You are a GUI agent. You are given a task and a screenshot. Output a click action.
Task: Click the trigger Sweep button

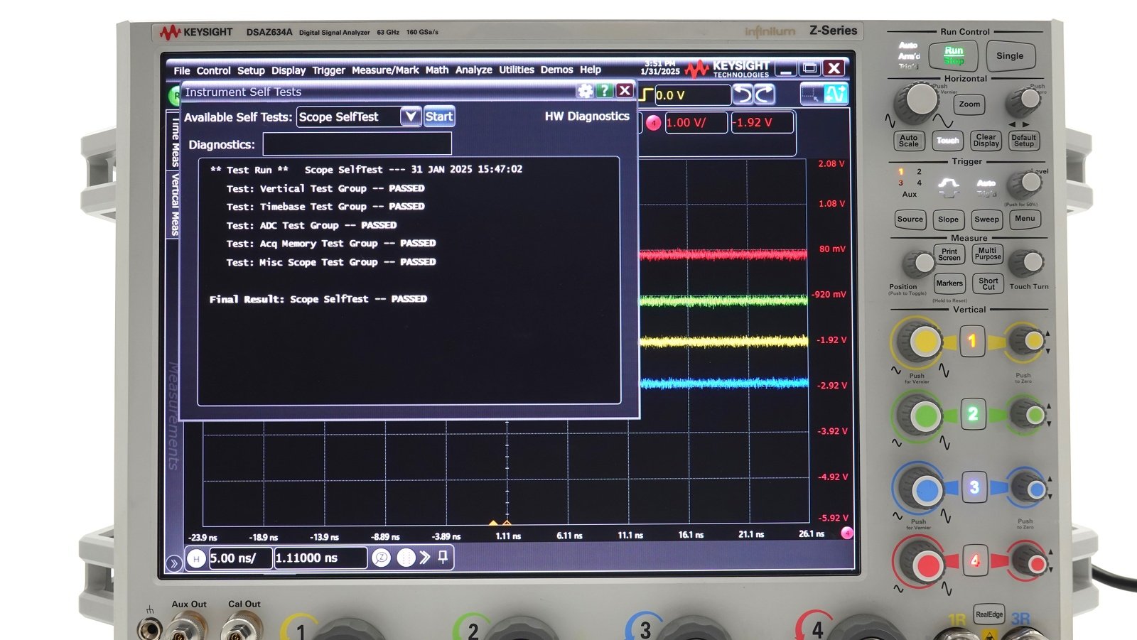[986, 219]
